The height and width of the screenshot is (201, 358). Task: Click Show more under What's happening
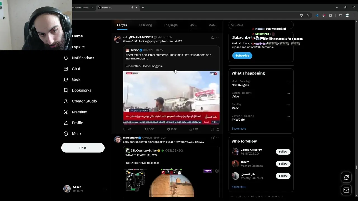(239, 128)
